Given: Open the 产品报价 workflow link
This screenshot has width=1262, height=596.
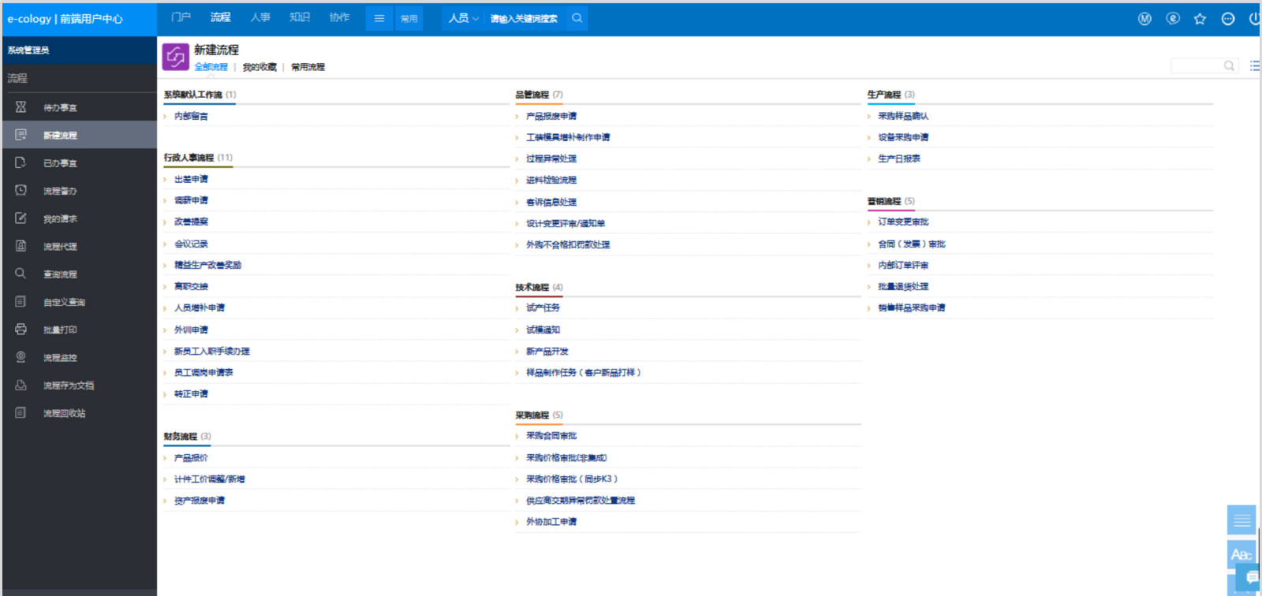Looking at the screenshot, I should [x=192, y=458].
